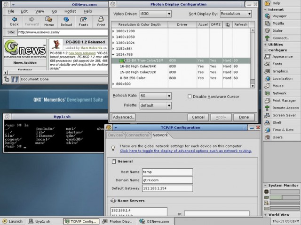Open the Connect... shelf item
This screenshot has width=301, height=225.
(281, 38)
